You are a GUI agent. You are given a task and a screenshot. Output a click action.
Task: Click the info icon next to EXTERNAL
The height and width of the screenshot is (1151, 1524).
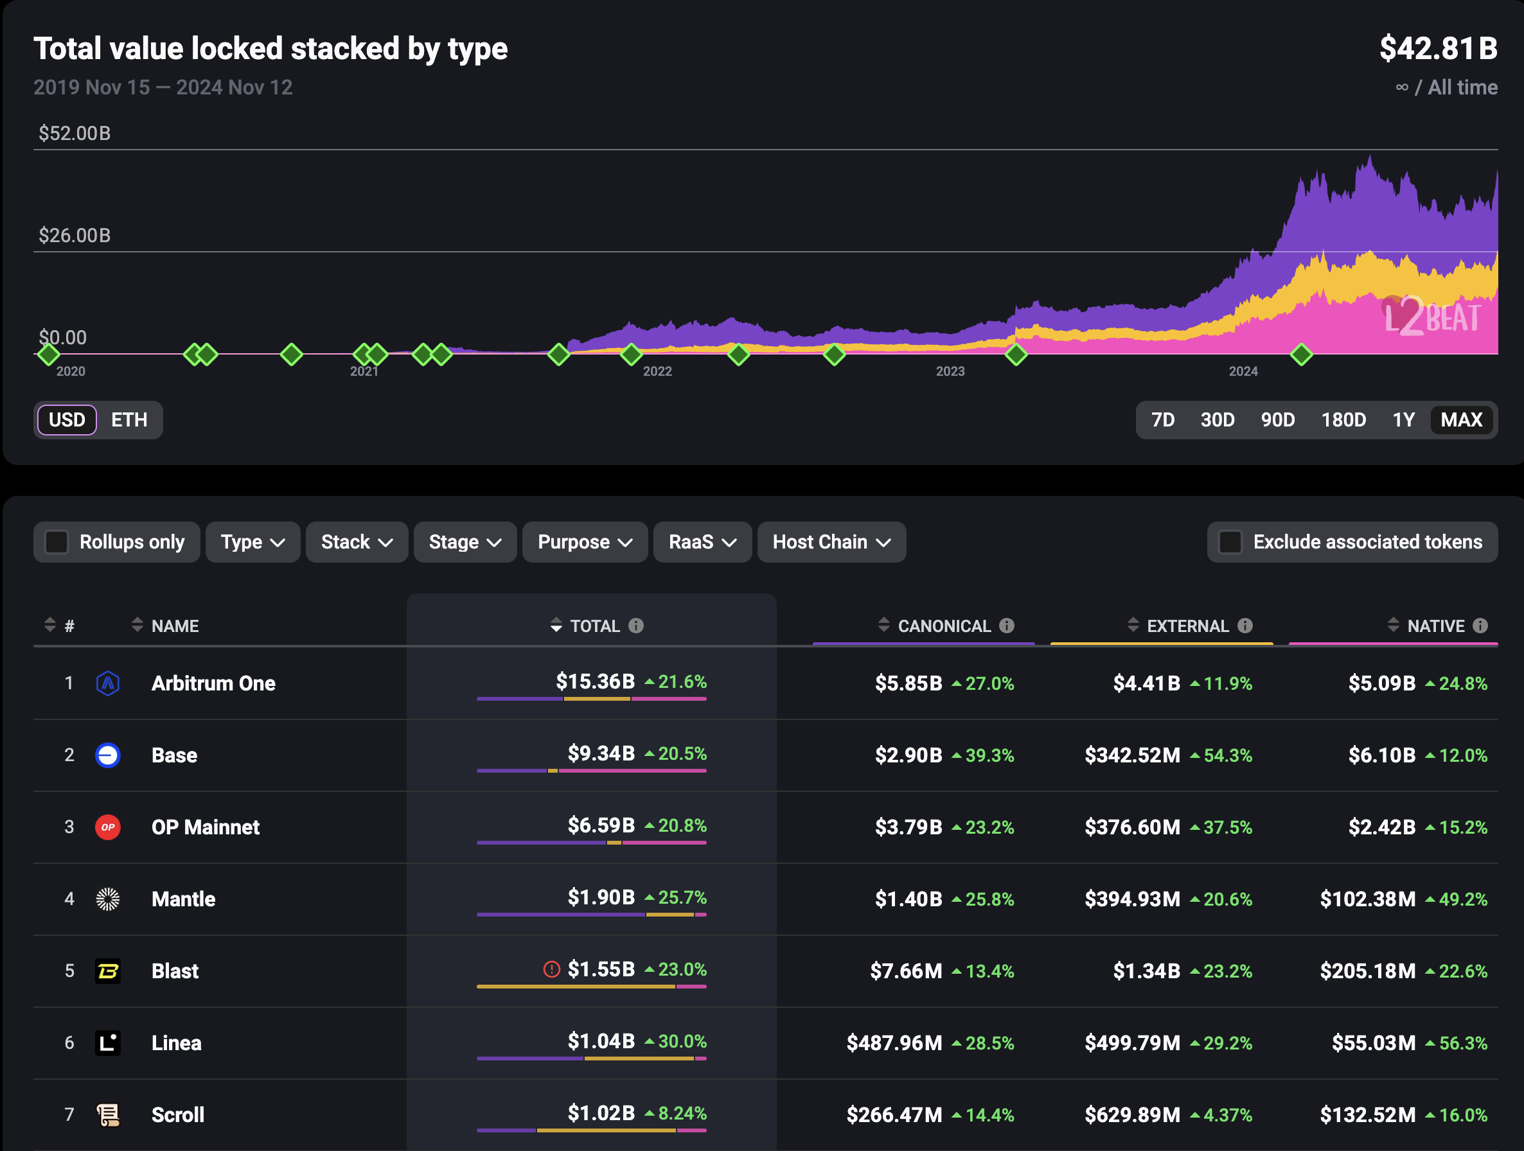coord(1245,626)
